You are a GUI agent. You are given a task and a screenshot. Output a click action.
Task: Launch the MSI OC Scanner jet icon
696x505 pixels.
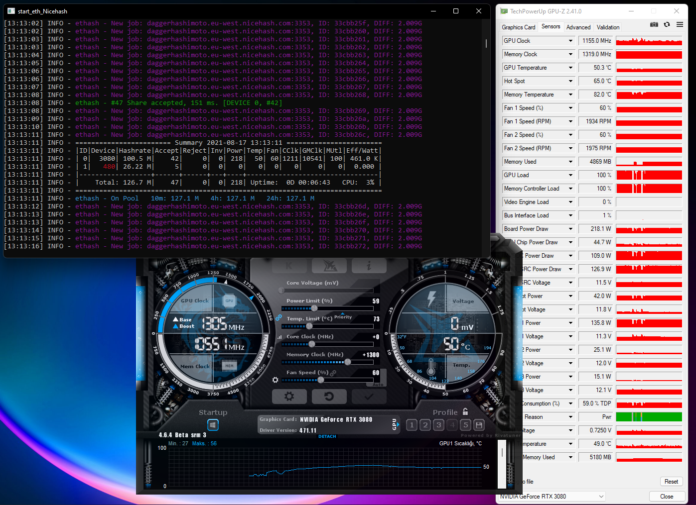click(x=329, y=266)
